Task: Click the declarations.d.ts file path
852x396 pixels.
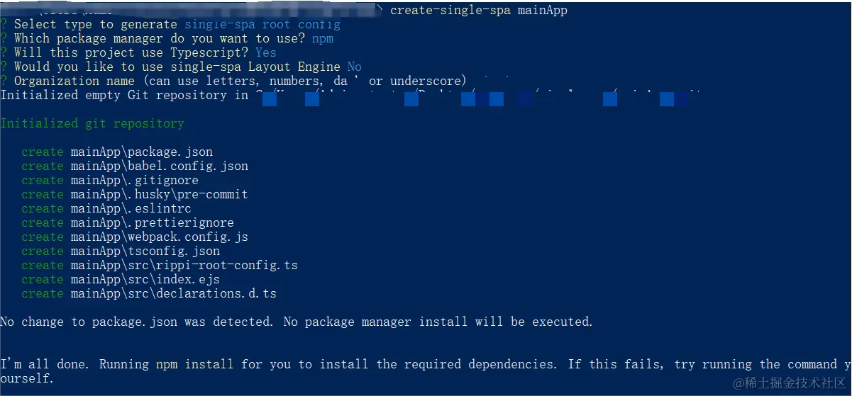Action: [x=174, y=293]
